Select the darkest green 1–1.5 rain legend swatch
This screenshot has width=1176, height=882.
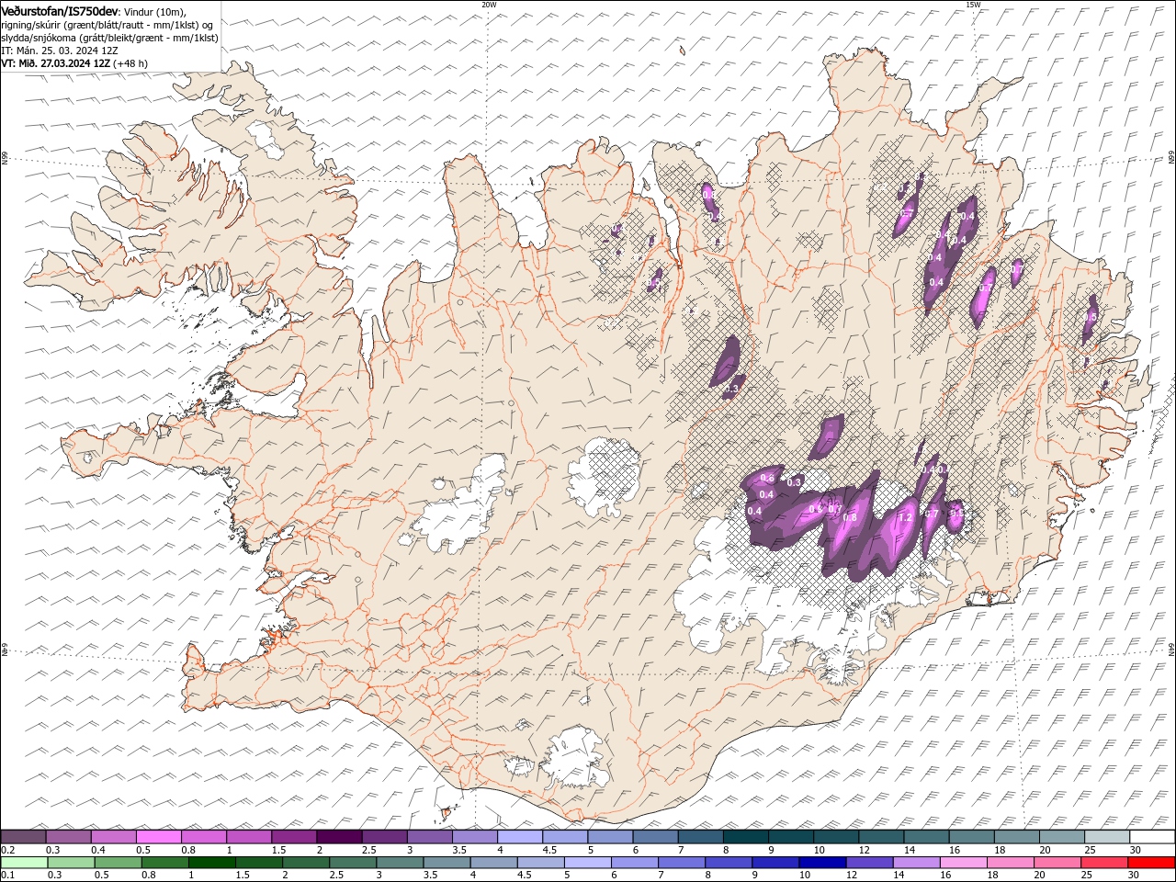(212, 863)
